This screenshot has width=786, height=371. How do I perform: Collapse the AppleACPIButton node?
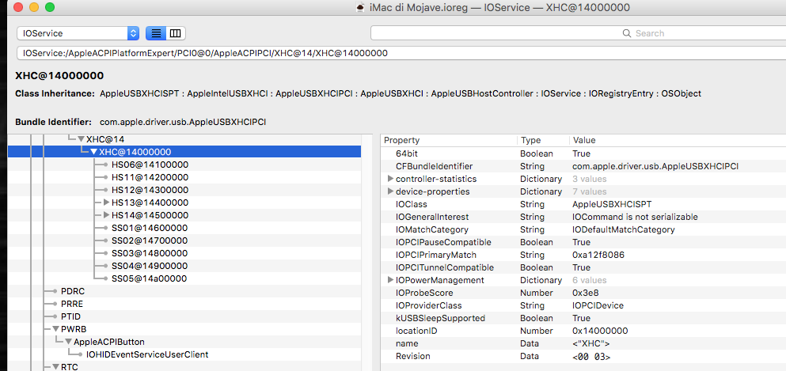[69, 342]
